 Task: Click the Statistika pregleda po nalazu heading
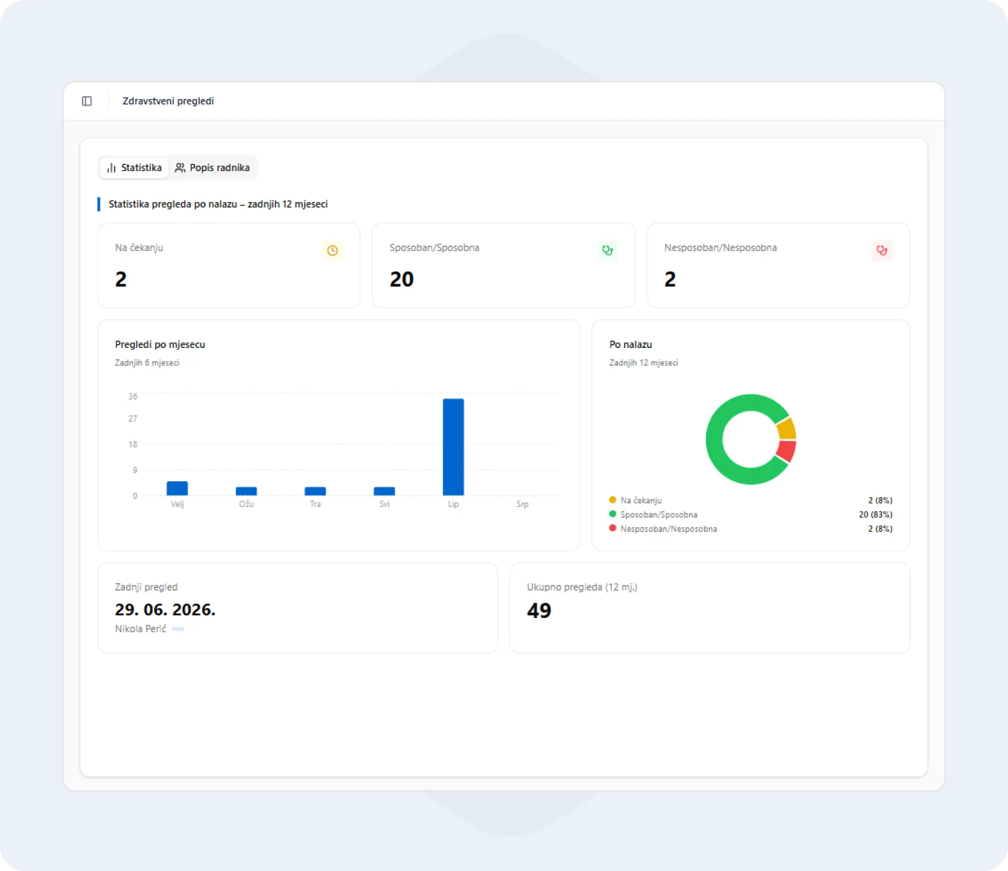[x=218, y=204]
